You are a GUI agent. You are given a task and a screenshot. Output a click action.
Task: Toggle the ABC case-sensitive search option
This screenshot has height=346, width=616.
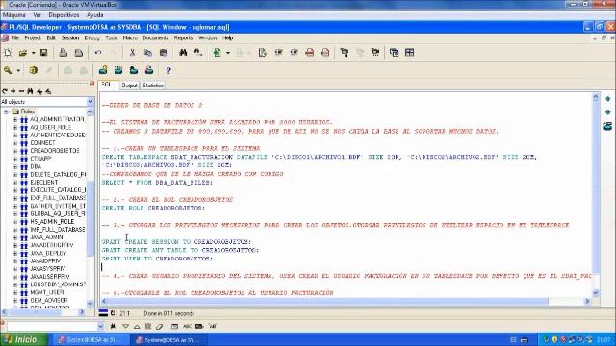click(188, 327)
